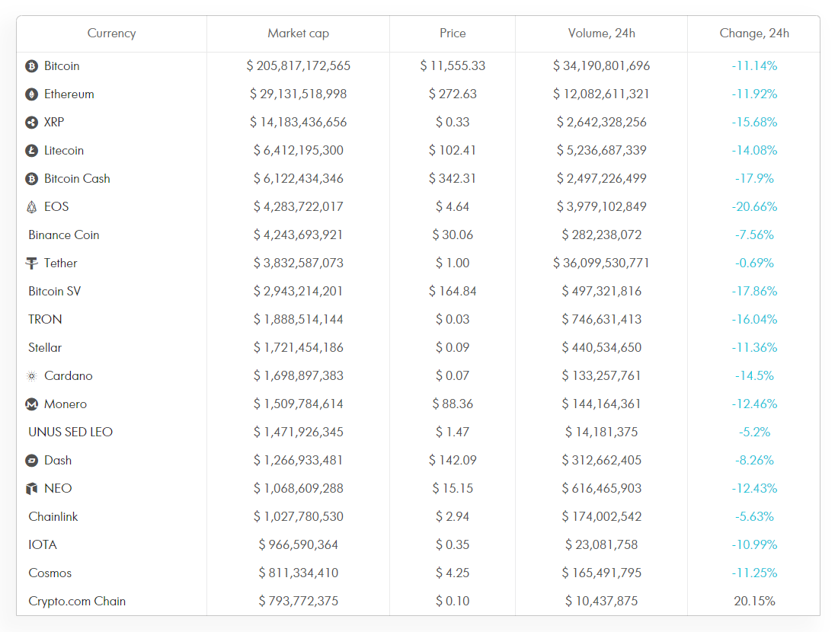The height and width of the screenshot is (632, 838).
Task: Click UNUS SED LEO change -5.2%
Action: tap(754, 433)
